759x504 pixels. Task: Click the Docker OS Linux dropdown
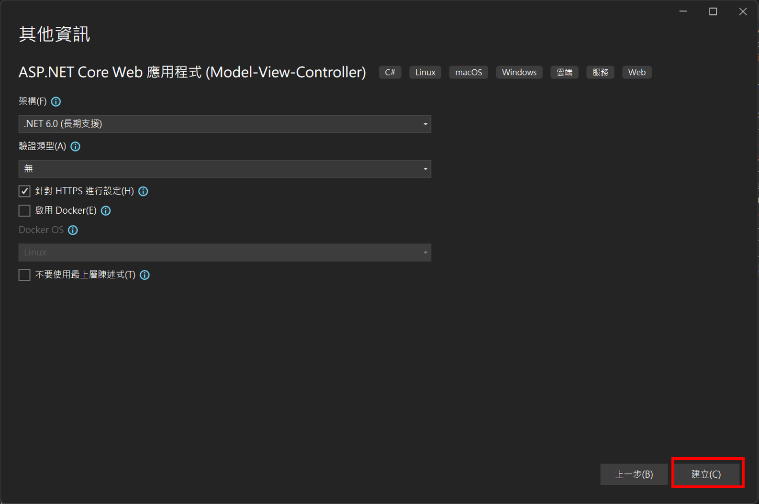pos(224,252)
